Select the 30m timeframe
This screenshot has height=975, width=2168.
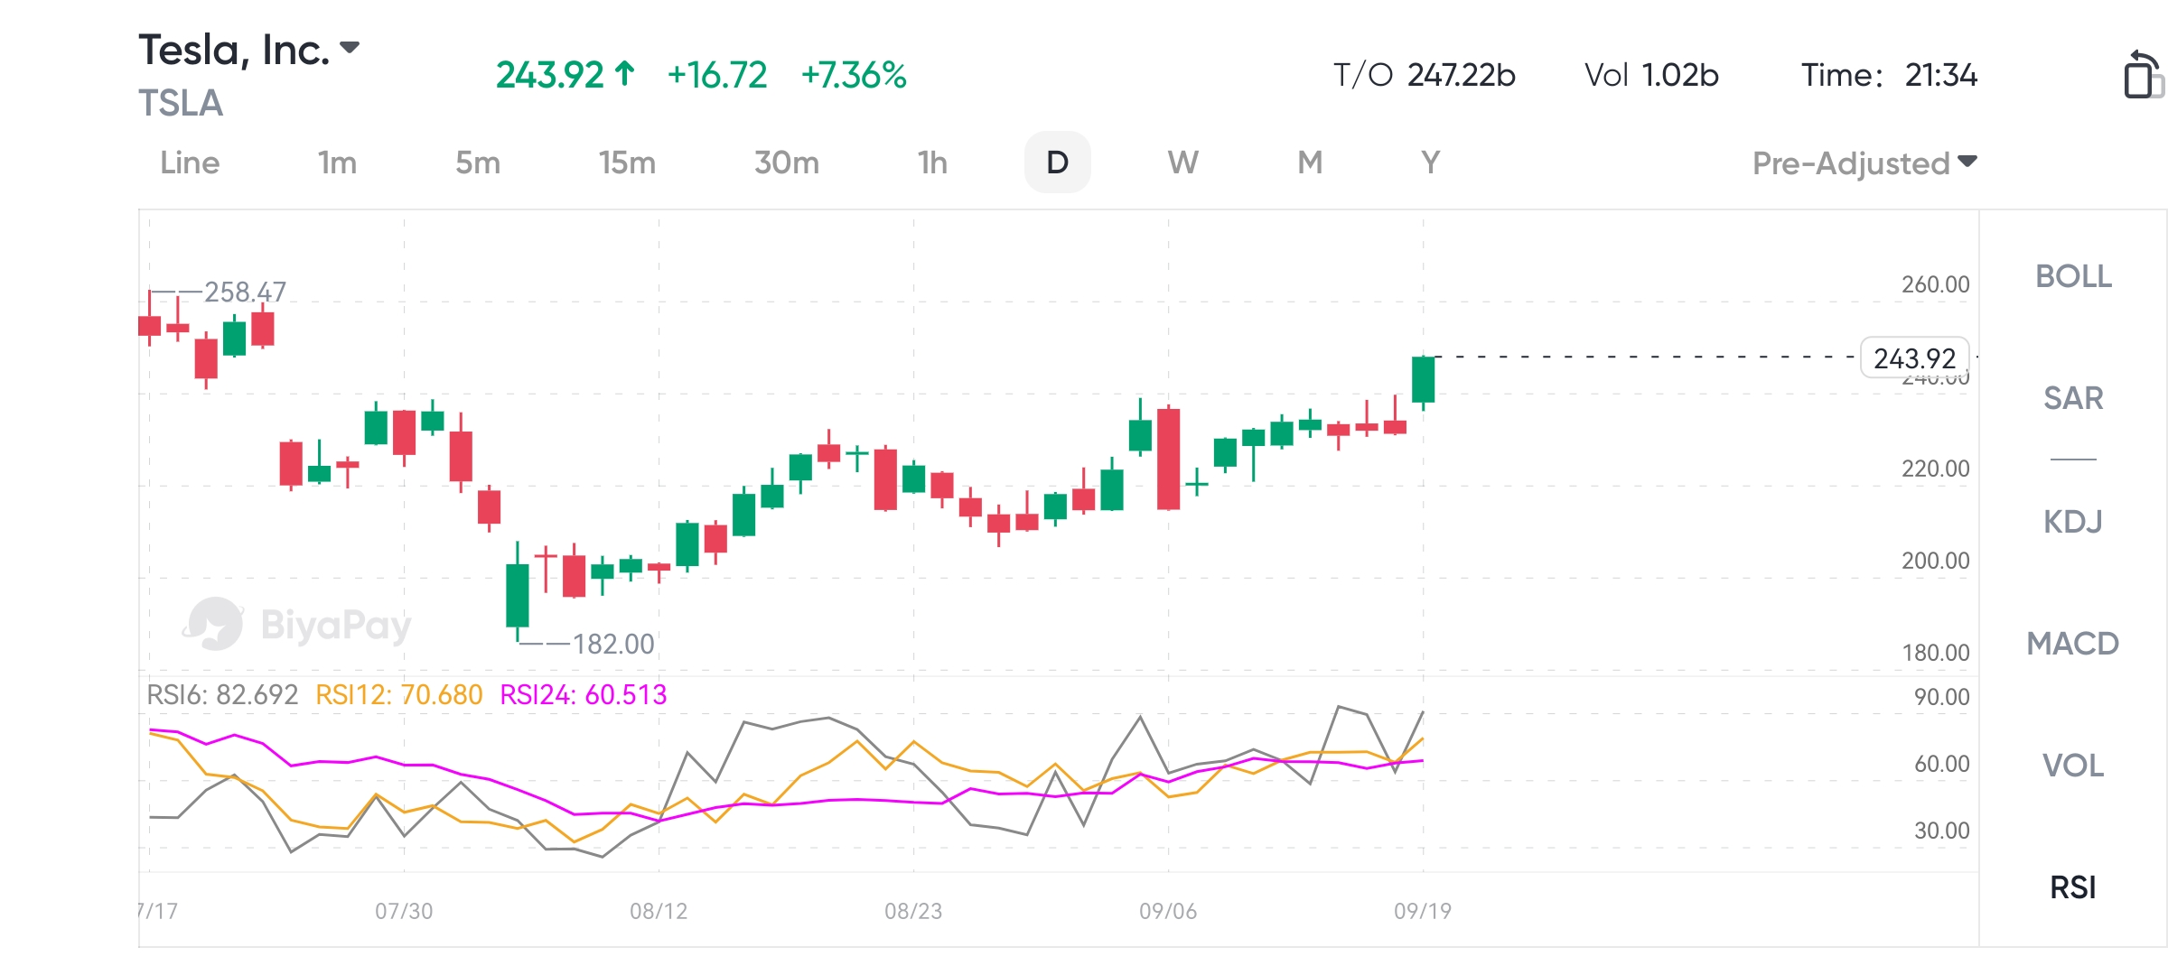787,162
